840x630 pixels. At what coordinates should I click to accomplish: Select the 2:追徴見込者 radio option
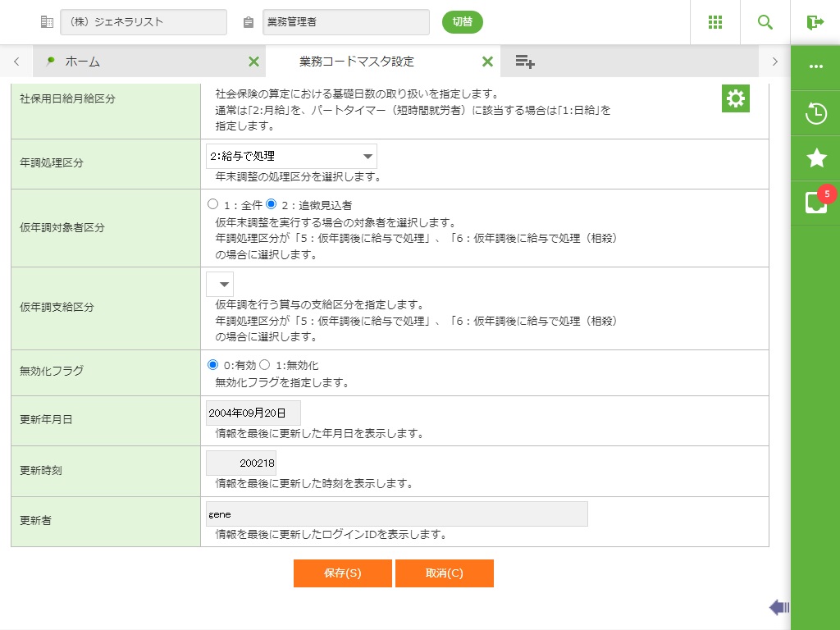pyautogui.click(x=272, y=204)
